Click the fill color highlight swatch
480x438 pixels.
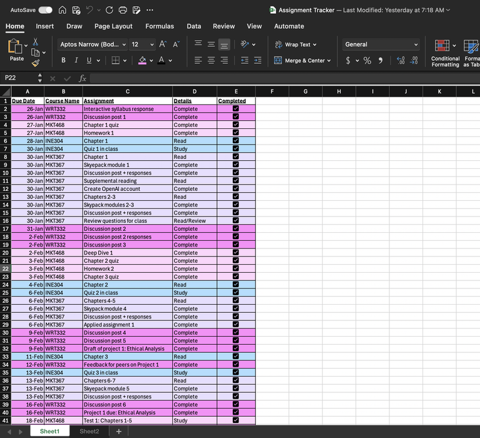(142, 60)
